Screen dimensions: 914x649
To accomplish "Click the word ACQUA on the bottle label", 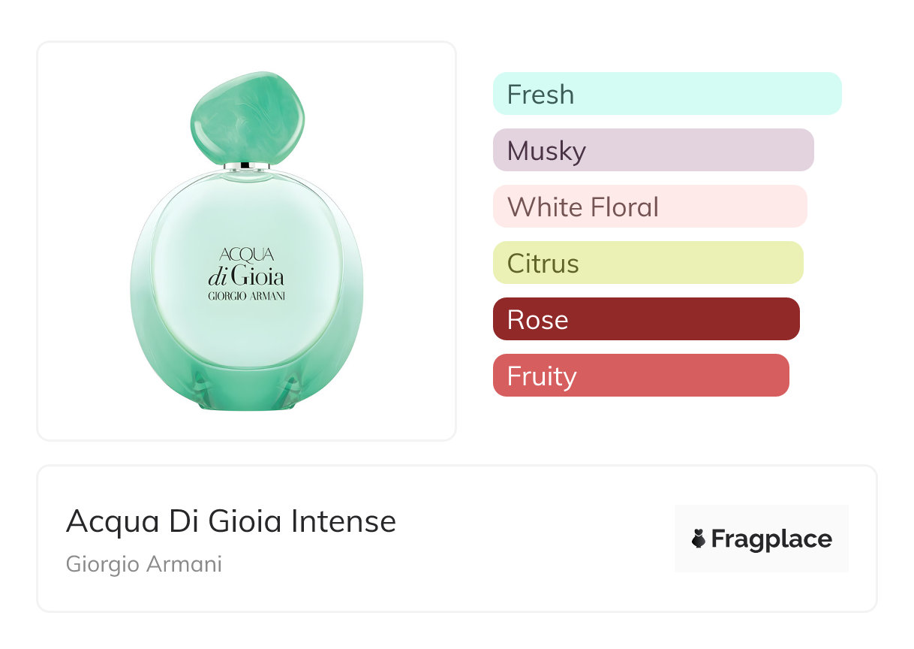I will [246, 255].
